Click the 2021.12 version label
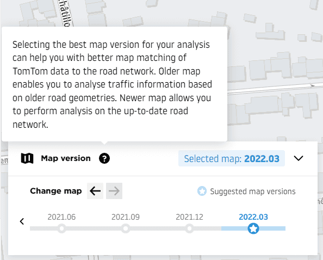Screen dimensions: 323x260 click(x=189, y=217)
